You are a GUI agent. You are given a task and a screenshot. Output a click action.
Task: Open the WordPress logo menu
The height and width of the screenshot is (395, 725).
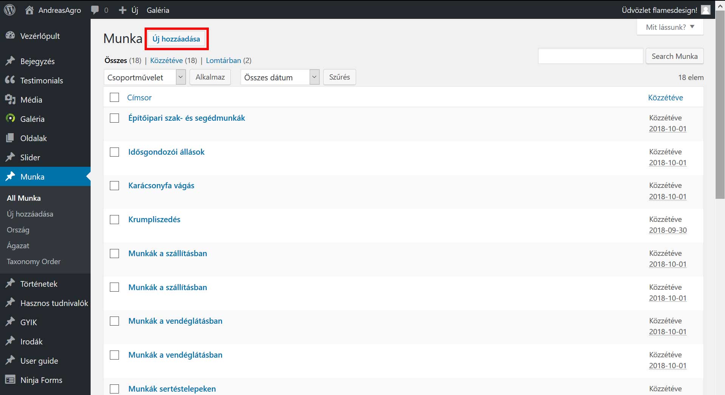[x=9, y=10]
